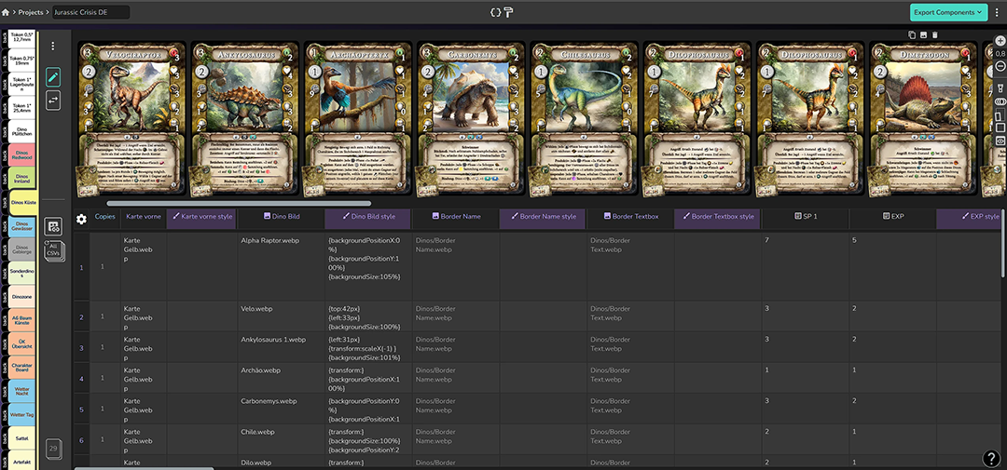Toggle the flashlight highlight tool
Viewport: 1007px width, 470px height.
1000,87
